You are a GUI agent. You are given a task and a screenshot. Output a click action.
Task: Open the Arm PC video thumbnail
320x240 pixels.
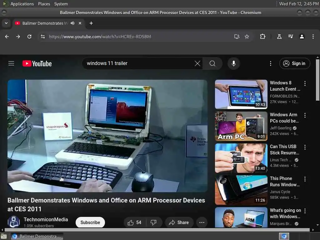[241, 126]
